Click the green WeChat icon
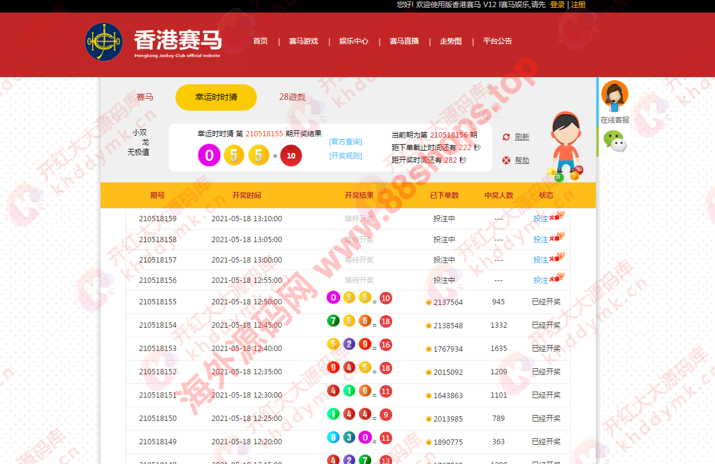715x464 pixels. coord(614,141)
